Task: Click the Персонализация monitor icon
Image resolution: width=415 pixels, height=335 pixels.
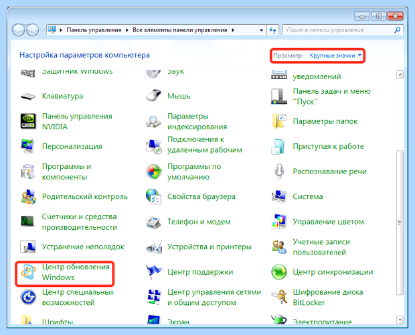Action: (28, 146)
